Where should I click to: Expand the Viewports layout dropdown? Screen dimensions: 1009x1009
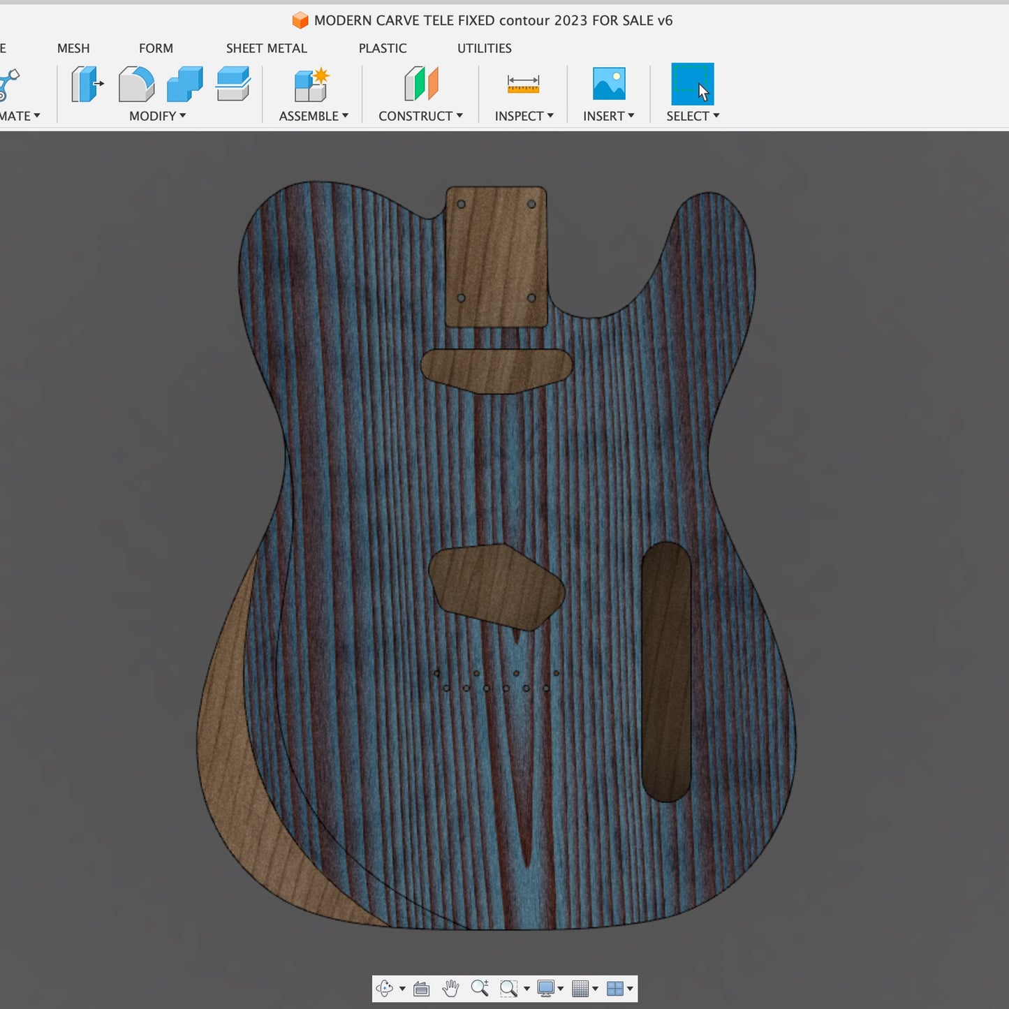(630, 988)
